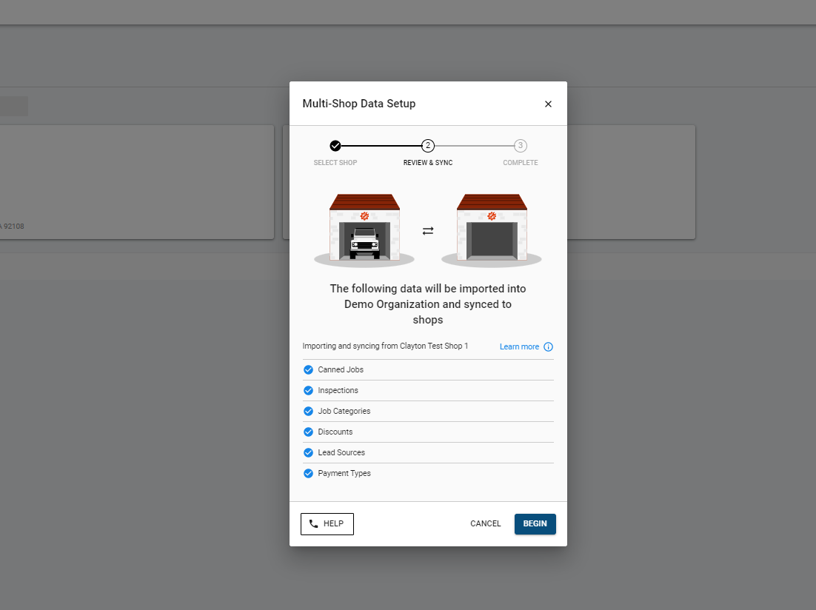Image resolution: width=816 pixels, height=610 pixels.
Task: Click the Inspections checkmark icon
Action: (x=308, y=390)
